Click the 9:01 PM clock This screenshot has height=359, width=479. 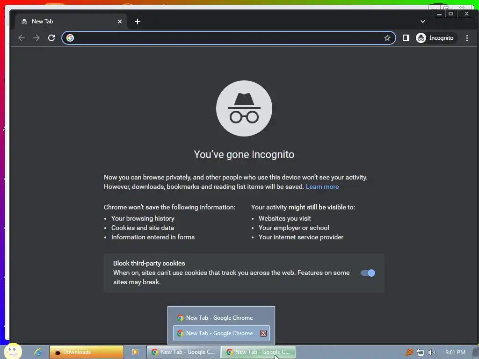pos(455,352)
